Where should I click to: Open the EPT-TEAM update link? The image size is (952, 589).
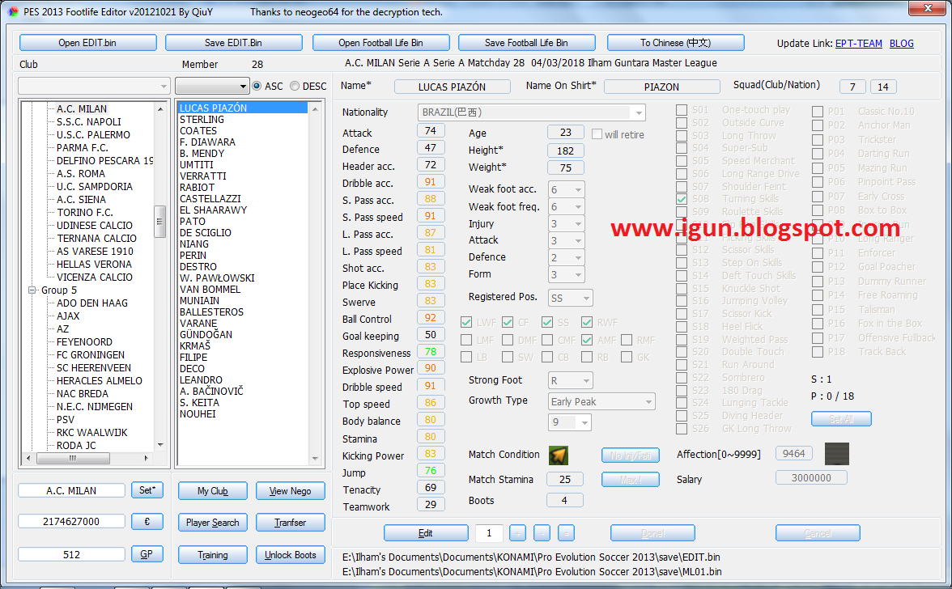(x=858, y=43)
